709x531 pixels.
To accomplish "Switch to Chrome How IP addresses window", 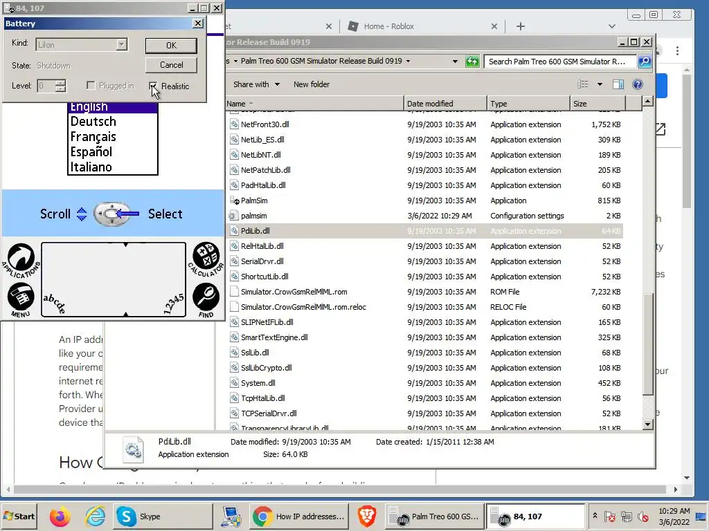I will tap(299, 516).
